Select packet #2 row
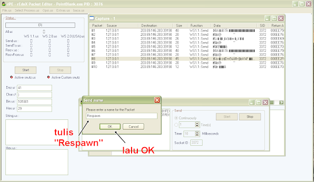The height and width of the screenshot is (182, 314). (x=187, y=35)
